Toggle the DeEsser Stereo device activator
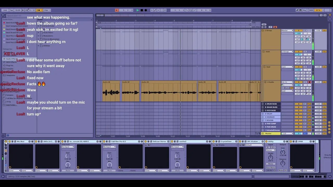 click(146, 142)
